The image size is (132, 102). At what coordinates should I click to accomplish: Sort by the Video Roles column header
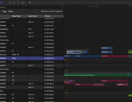(x=19, y=16)
